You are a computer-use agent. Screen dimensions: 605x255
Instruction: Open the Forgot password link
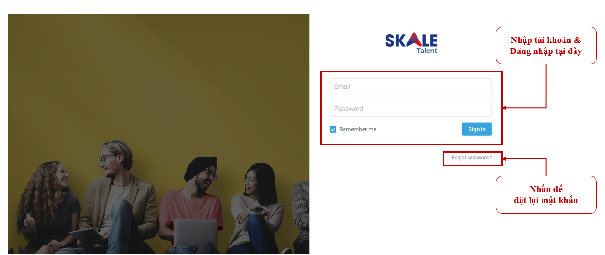point(472,158)
